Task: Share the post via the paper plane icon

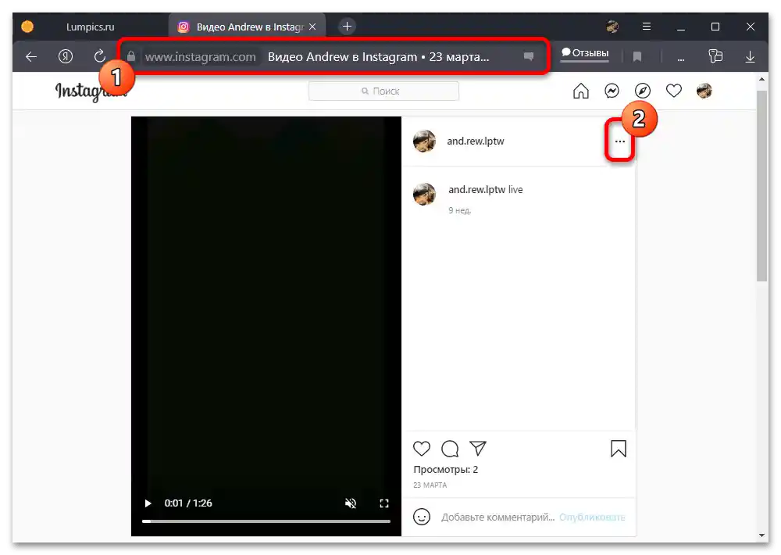Action: click(478, 448)
